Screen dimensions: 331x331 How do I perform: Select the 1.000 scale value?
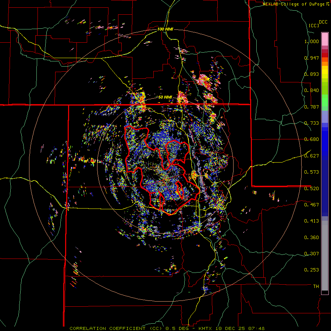coord(312,41)
